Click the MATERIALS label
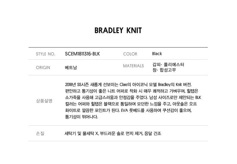Screen dimensions: 237x164 pos(133,66)
